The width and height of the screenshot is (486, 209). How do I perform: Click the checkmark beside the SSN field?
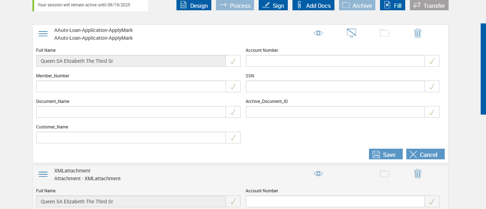432,87
